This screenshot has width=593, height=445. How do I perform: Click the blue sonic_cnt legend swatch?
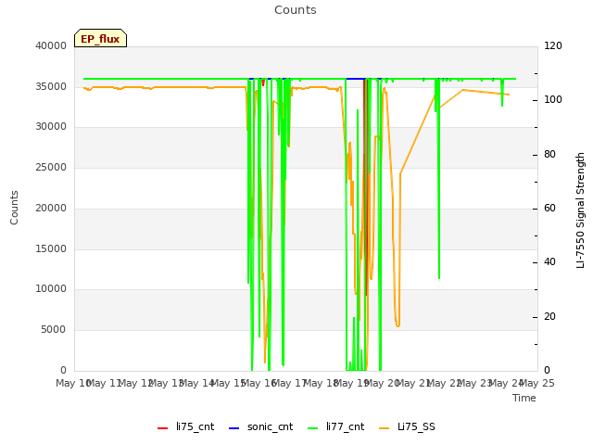[234, 428]
